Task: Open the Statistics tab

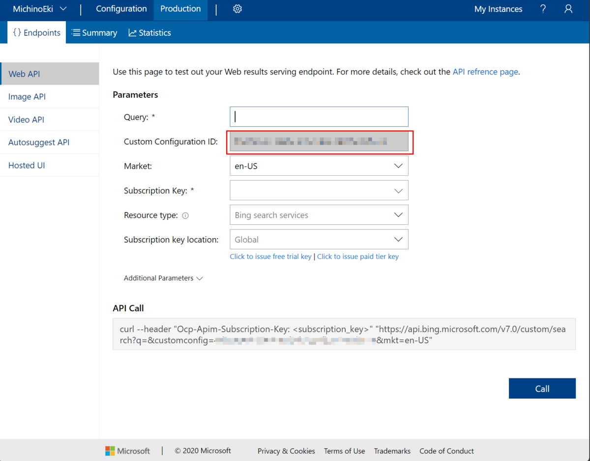Action: tap(150, 32)
